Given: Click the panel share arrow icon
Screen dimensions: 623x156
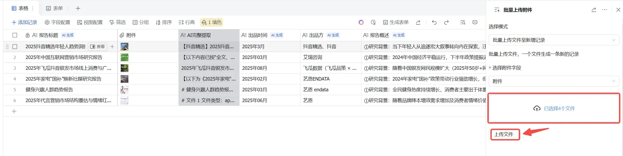Looking at the screenshot, I should [594, 10].
